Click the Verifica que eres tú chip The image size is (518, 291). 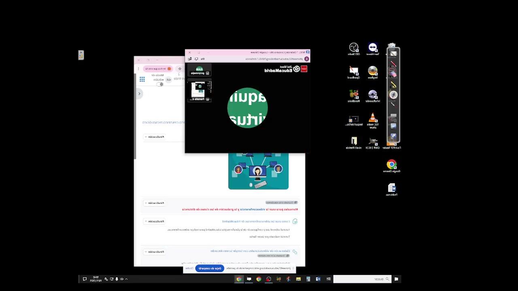click(x=158, y=69)
